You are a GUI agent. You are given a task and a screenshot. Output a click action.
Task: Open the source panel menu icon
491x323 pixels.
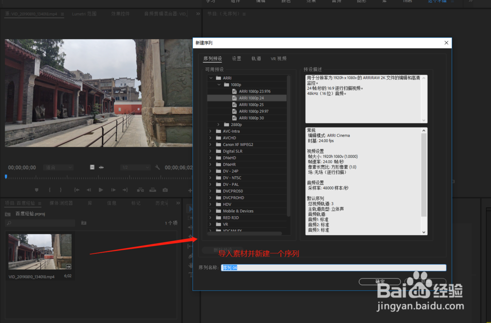pos(62,14)
